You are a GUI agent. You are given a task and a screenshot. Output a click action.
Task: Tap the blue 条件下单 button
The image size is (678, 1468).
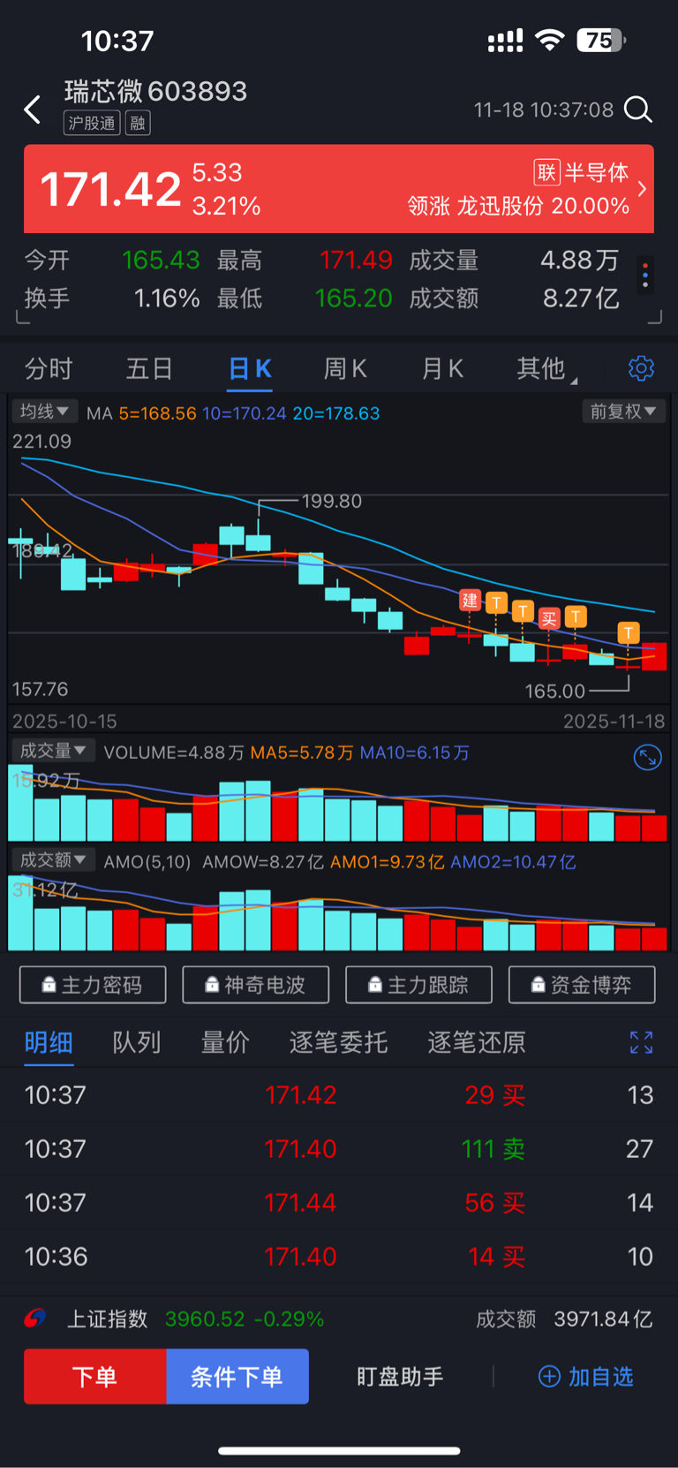pos(237,1376)
